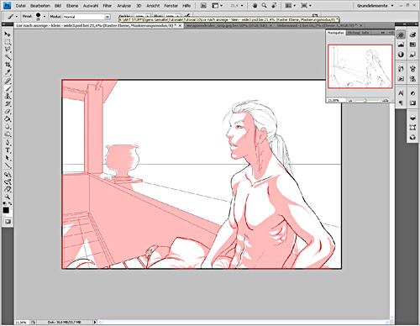Open the Grundelemente workspace dropdown
This screenshot has width=420, height=326.
point(375,6)
